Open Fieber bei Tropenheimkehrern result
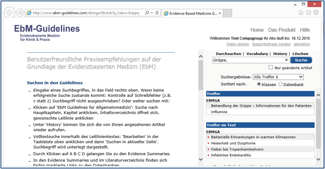 (x=237, y=149)
